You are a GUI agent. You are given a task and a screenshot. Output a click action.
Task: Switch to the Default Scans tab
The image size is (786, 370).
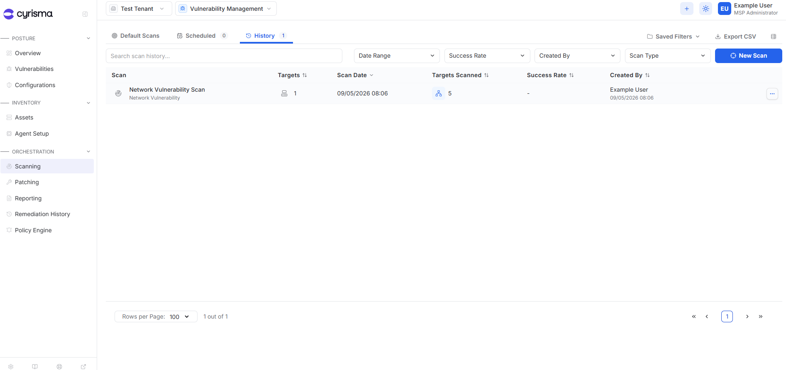pyautogui.click(x=135, y=36)
